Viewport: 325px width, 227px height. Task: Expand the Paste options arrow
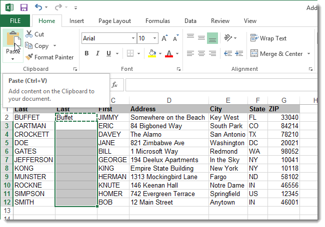tap(13, 59)
